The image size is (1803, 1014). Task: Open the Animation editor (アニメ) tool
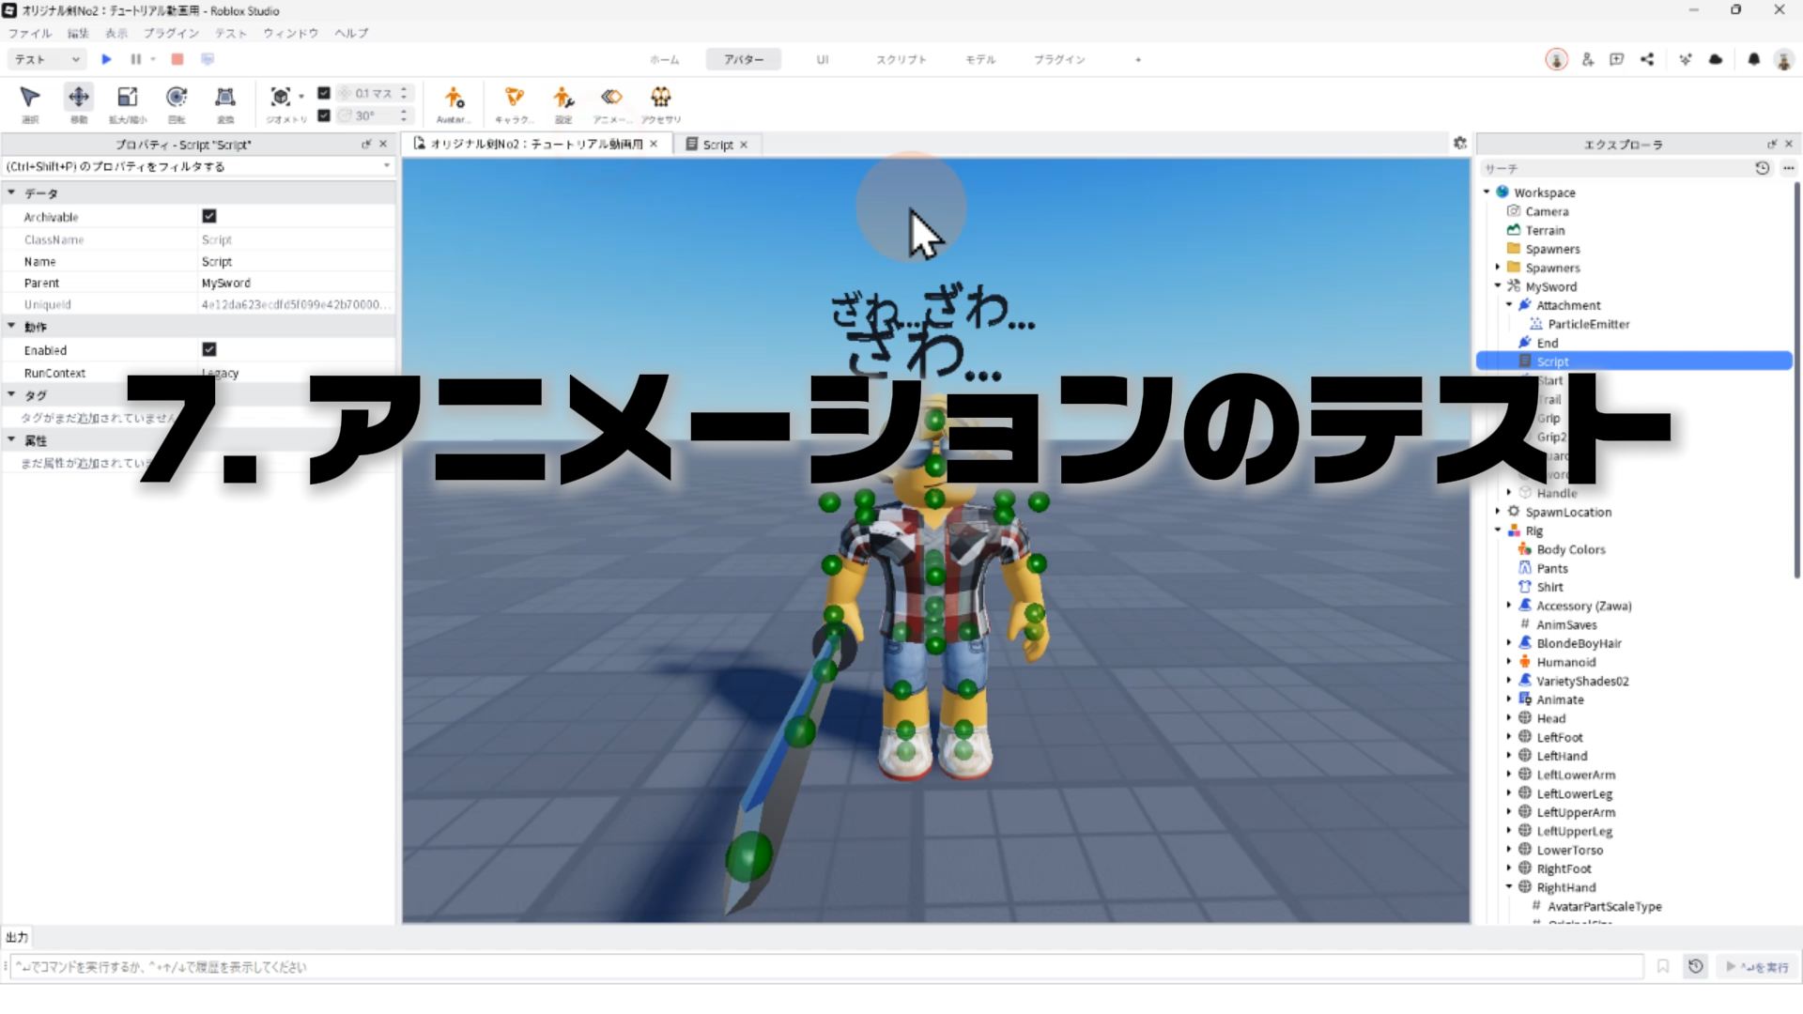pyautogui.click(x=611, y=98)
